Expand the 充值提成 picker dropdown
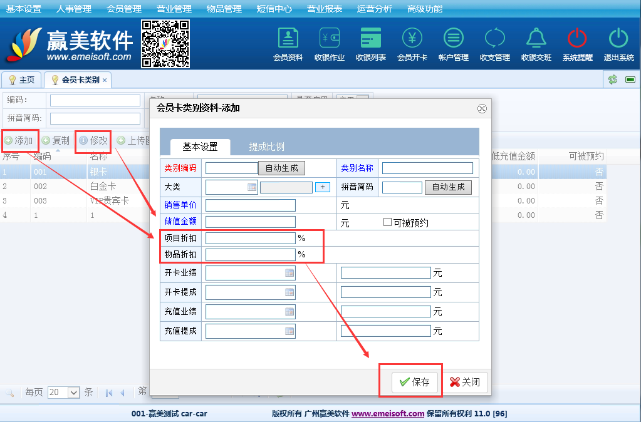 (289, 331)
